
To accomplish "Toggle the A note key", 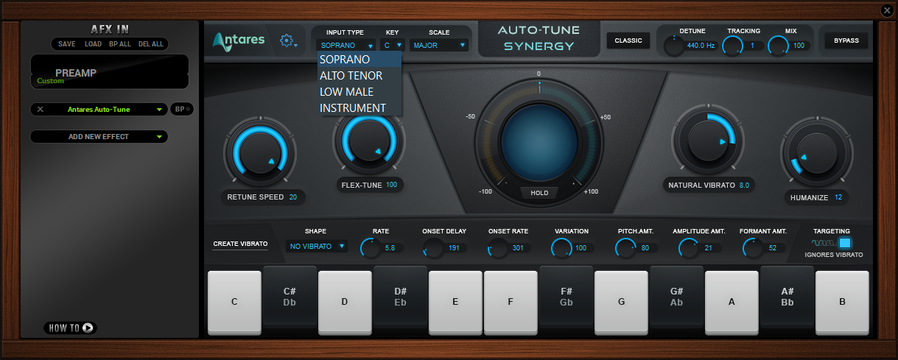I will pos(732,301).
